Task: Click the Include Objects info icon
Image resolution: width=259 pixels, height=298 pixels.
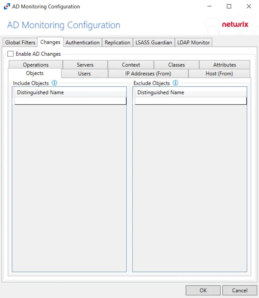Action: [54, 83]
